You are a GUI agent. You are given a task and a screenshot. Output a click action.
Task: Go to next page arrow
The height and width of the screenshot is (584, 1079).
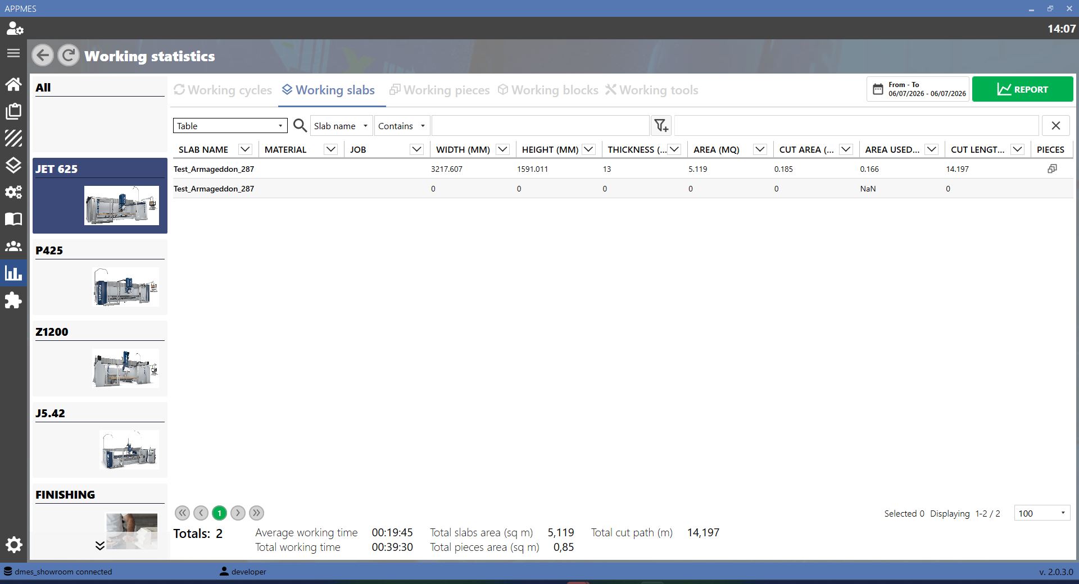238,513
